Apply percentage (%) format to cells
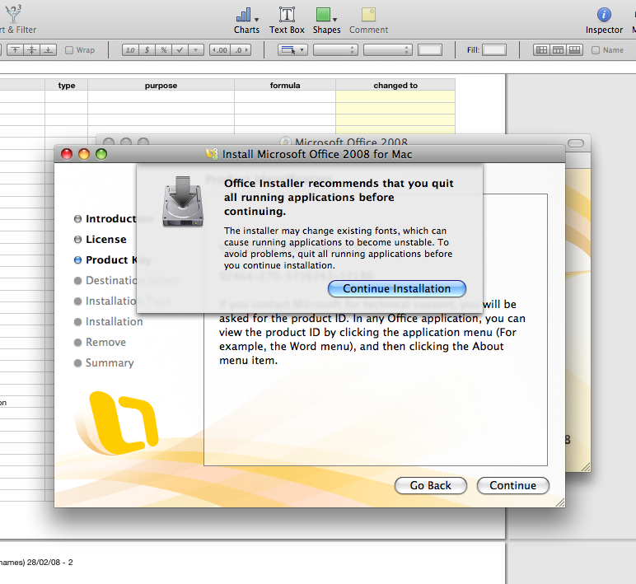Viewport: 636px width, 584px height. coord(163,50)
